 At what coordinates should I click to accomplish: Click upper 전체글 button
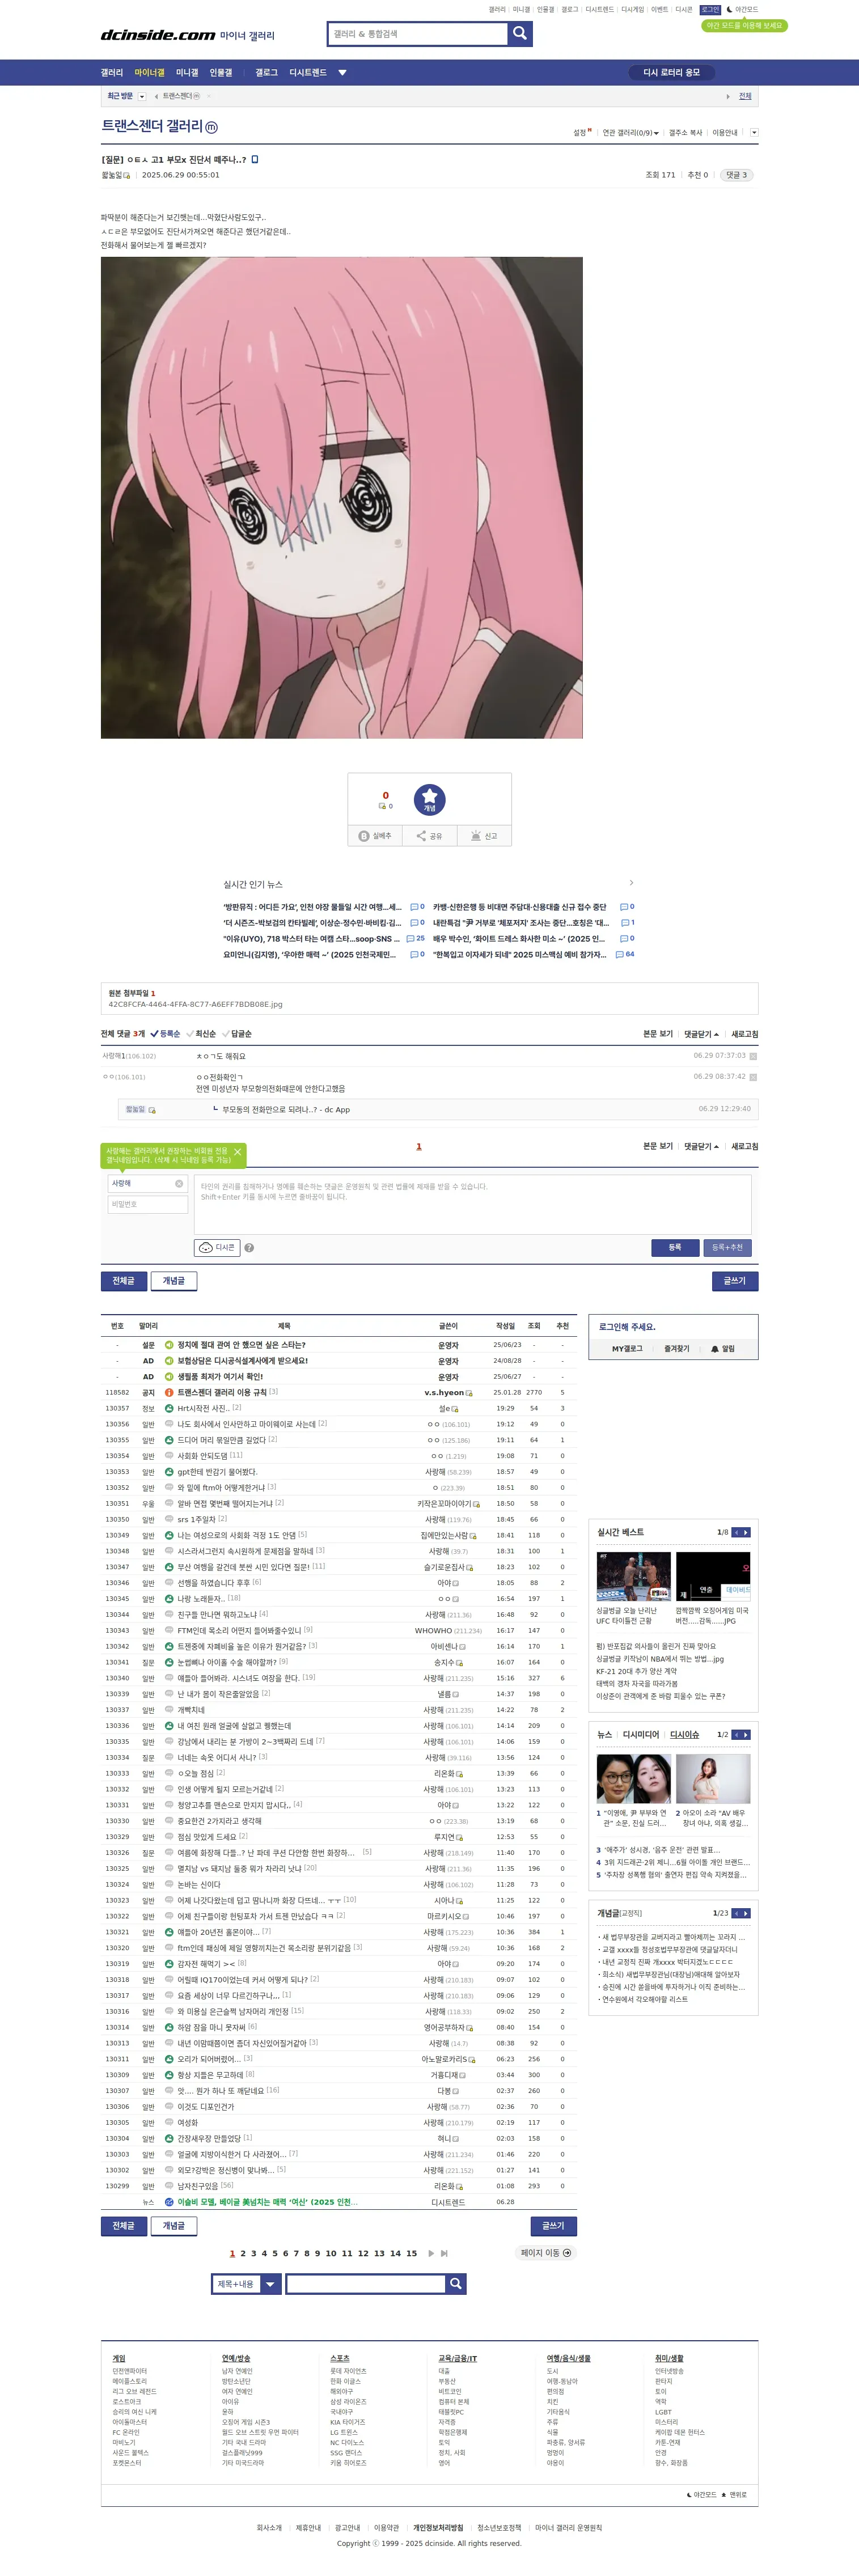[124, 1280]
